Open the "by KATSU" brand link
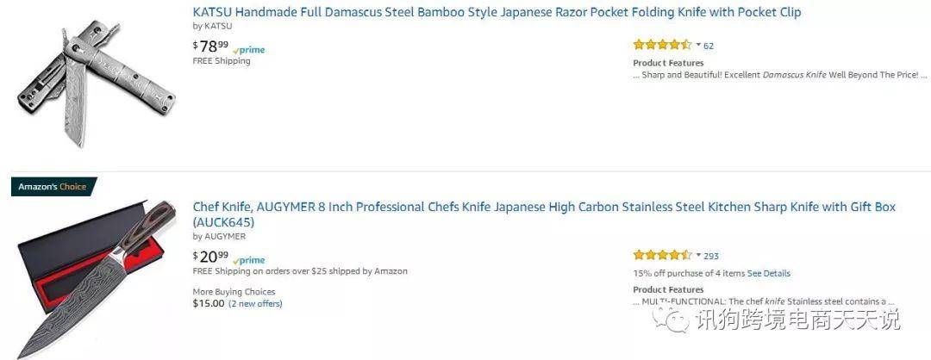 pos(213,26)
